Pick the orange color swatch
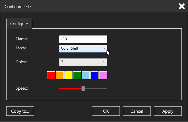188x122 pixels. tap(60, 75)
